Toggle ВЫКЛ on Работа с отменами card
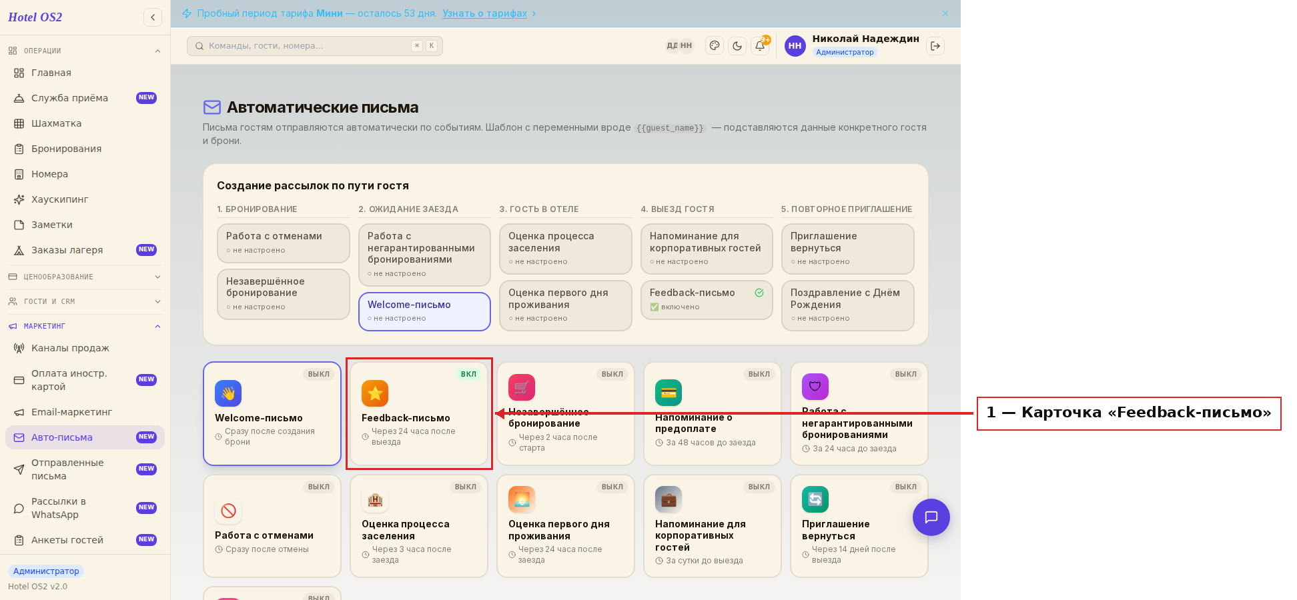This screenshot has height=600, width=1297. [x=319, y=487]
